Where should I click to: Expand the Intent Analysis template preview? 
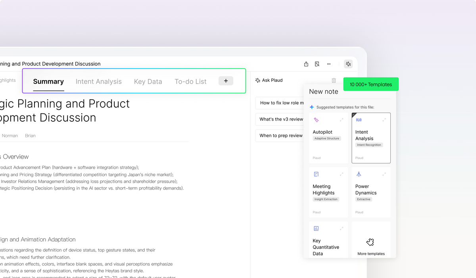(384, 120)
